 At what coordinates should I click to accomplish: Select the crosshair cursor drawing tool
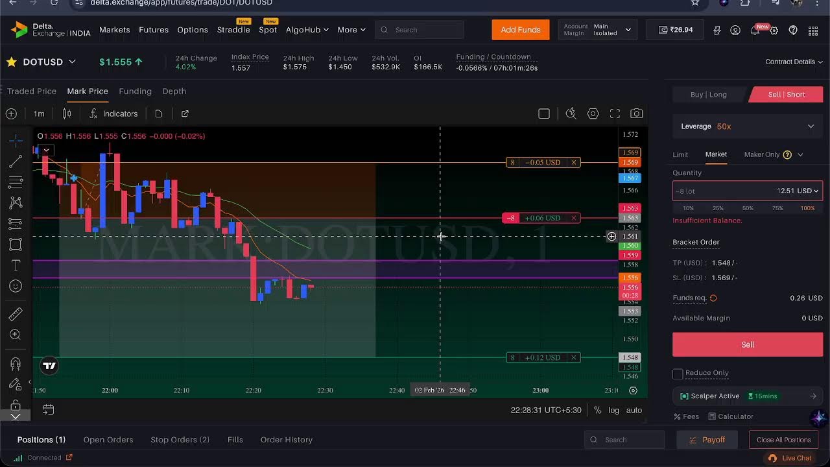click(x=16, y=140)
